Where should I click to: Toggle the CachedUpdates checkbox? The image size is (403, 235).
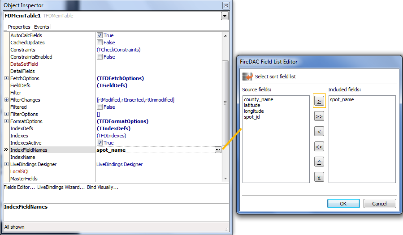click(100, 43)
